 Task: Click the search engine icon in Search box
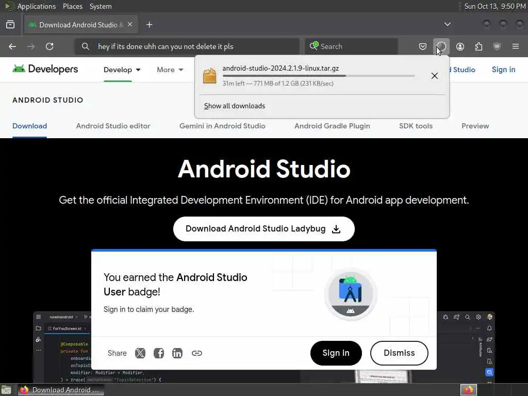click(x=313, y=46)
